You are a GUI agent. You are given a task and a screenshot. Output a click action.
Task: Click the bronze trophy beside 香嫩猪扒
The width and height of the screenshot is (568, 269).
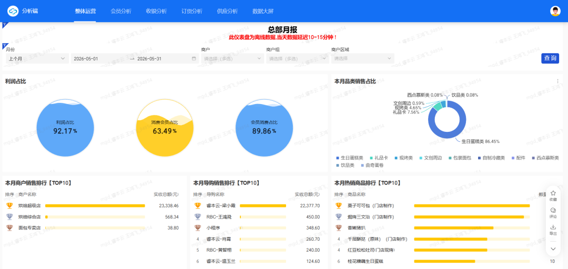(339, 227)
